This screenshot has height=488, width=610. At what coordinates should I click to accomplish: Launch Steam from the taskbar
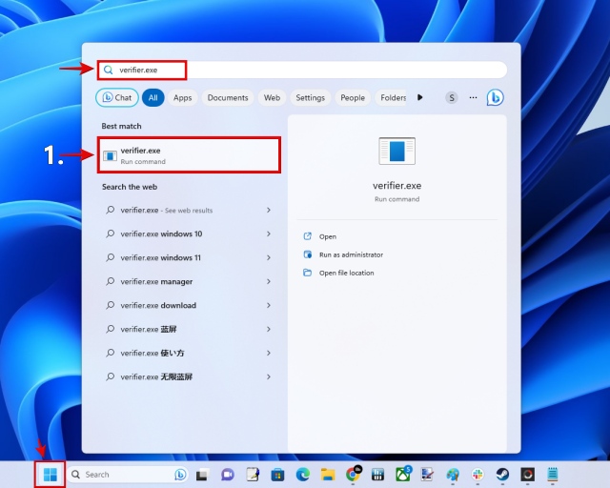502,475
